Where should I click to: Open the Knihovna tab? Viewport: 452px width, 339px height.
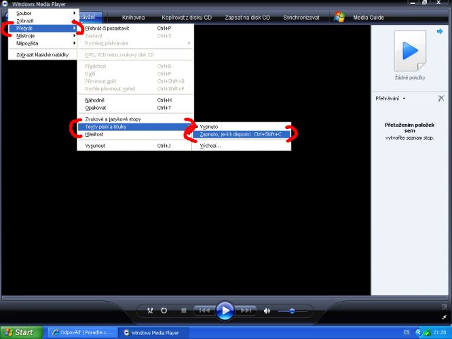pos(133,18)
